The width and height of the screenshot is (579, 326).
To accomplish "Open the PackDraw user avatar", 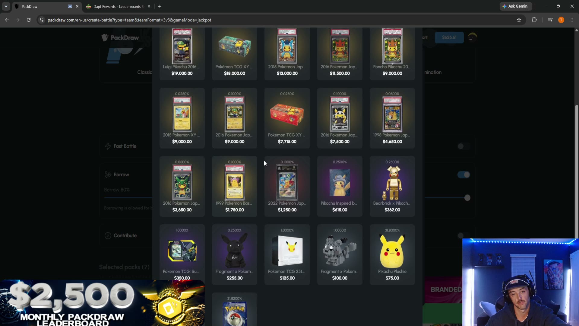I will click(473, 37).
